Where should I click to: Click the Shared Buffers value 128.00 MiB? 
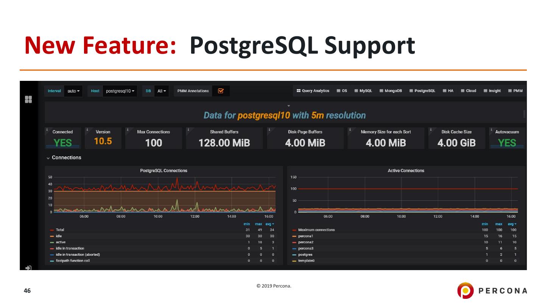(224, 143)
